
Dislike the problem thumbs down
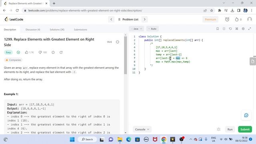(40, 52)
